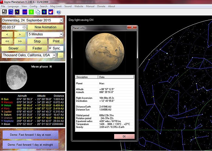Select Jupiter in the planet list
The width and height of the screenshot is (212, 151).
(32, 111)
